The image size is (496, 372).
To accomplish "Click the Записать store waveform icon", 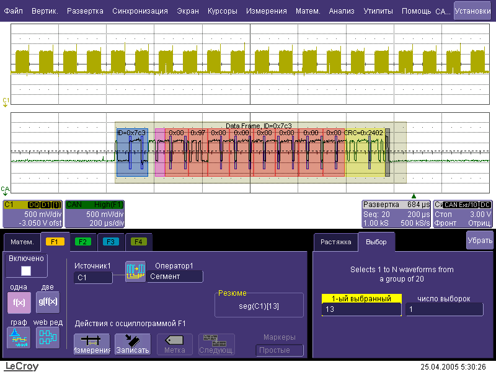I will click(x=132, y=343).
